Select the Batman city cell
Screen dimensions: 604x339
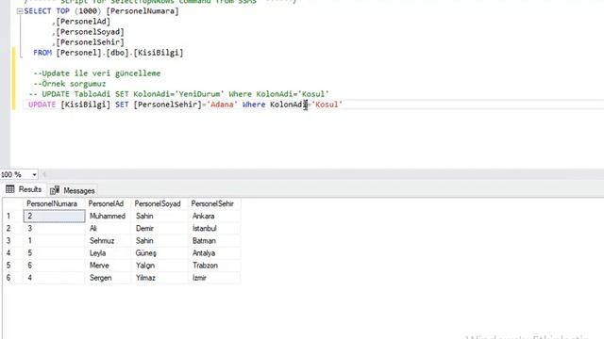click(x=214, y=241)
